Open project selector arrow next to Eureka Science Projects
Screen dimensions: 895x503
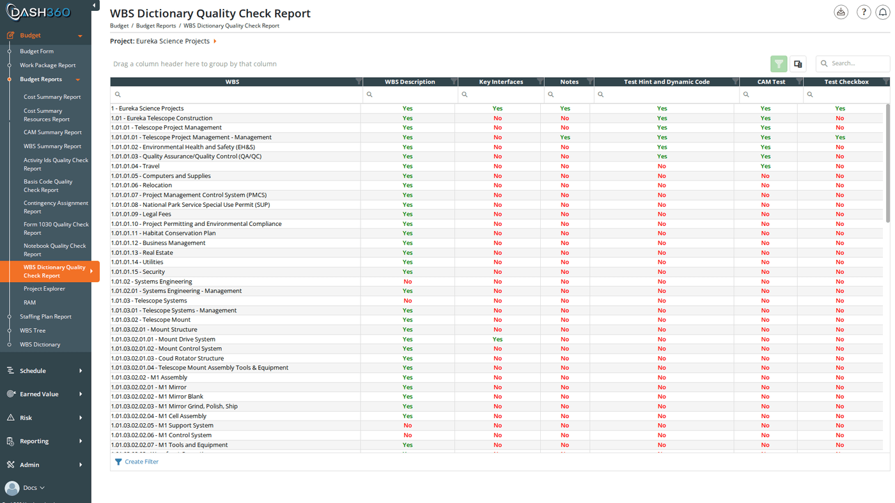pyautogui.click(x=215, y=41)
